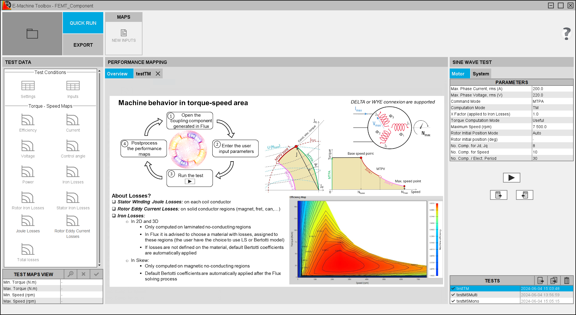
Task: Delete selected test with trash icon
Action: click(566, 280)
